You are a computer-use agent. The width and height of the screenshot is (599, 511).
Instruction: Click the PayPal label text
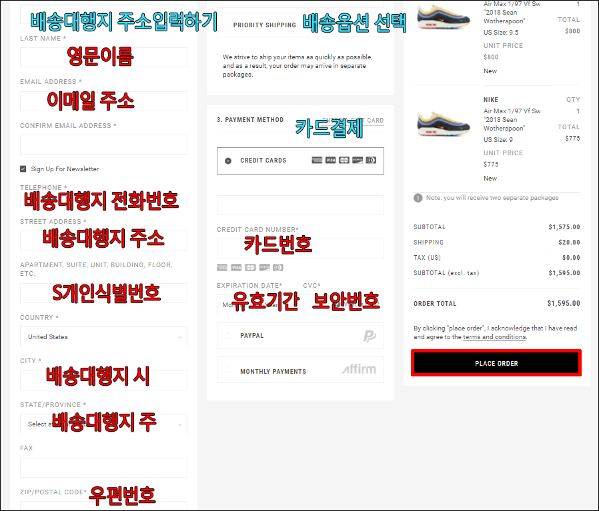251,336
